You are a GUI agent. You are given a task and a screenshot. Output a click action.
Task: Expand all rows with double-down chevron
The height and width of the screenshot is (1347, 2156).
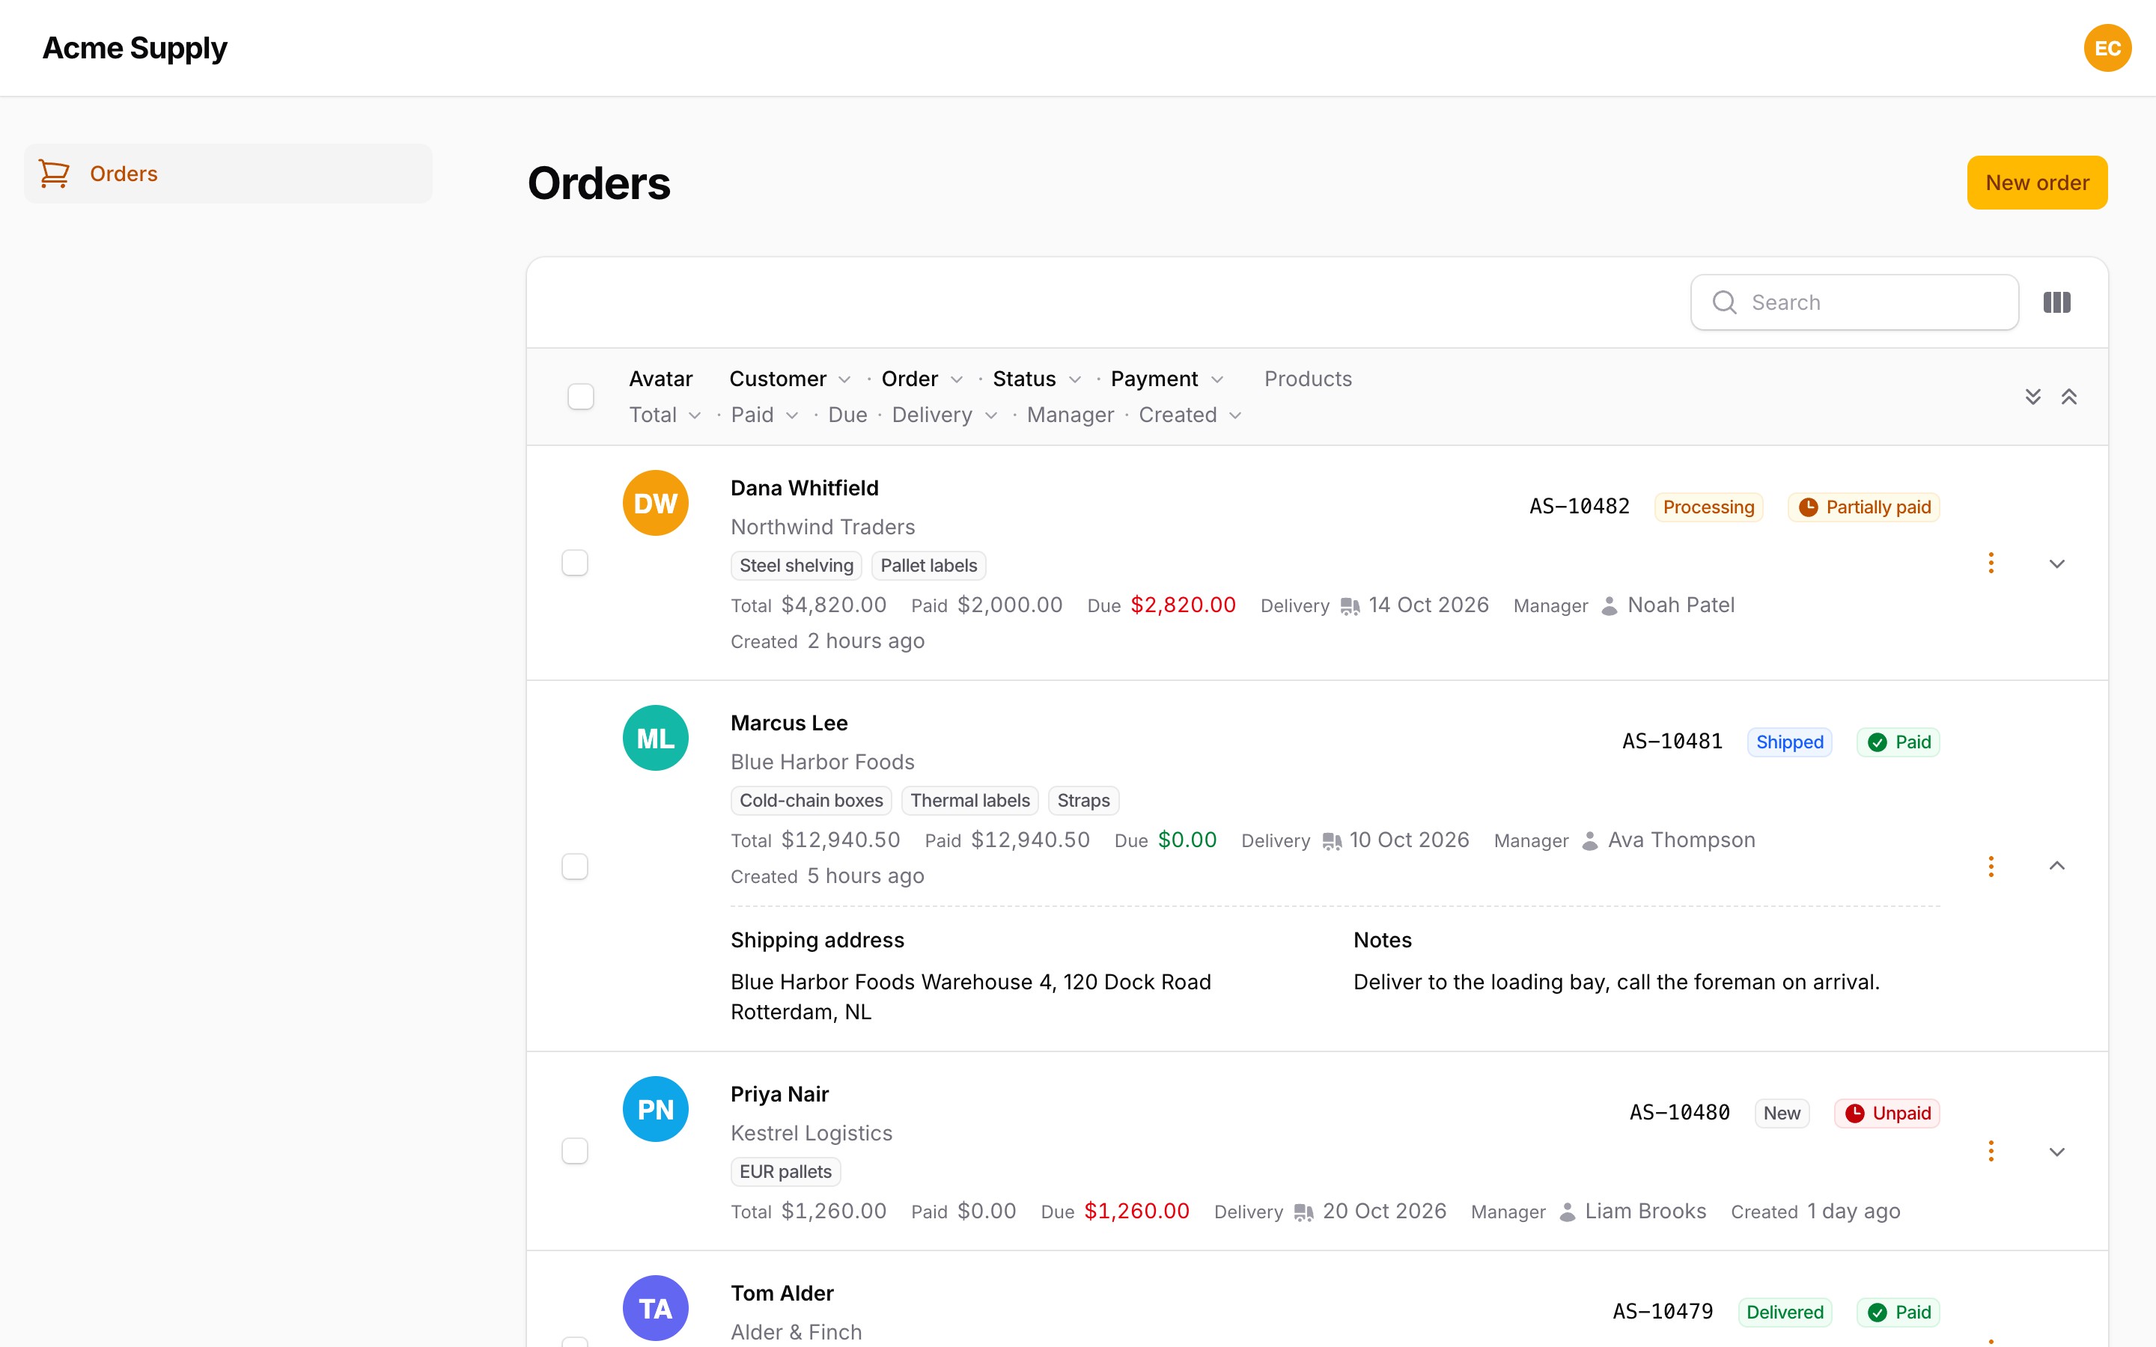click(2033, 397)
